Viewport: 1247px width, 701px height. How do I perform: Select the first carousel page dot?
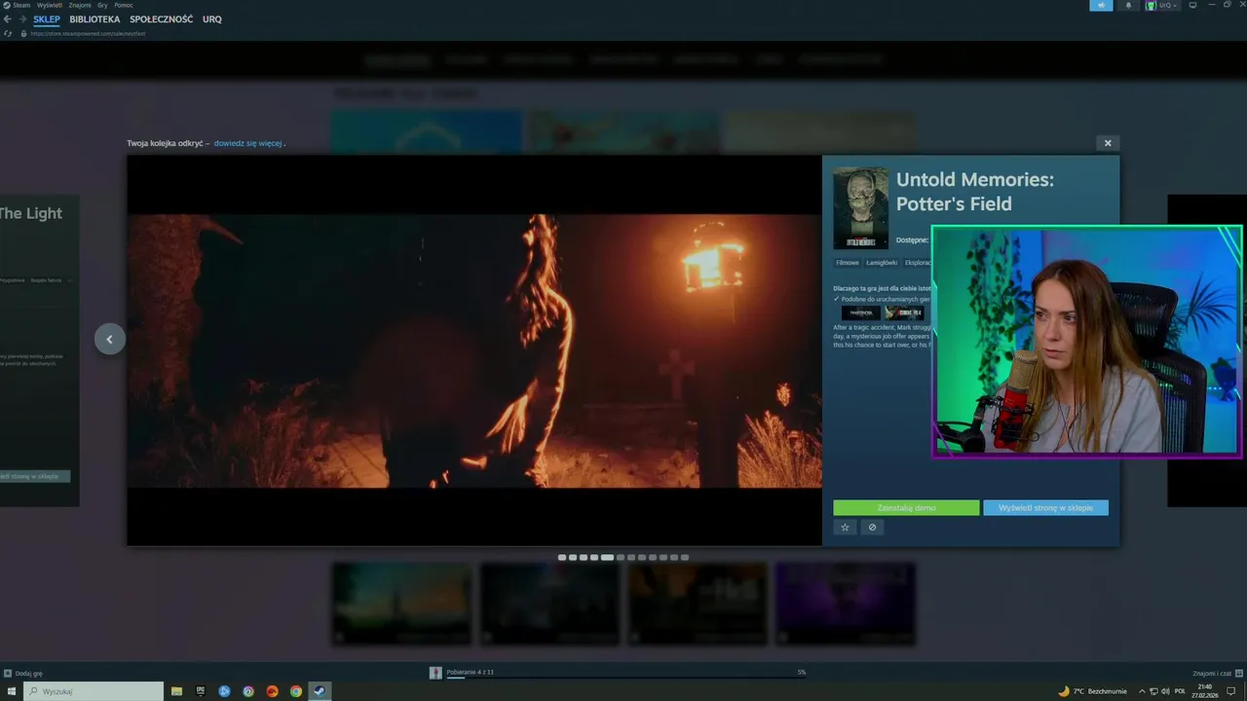pyautogui.click(x=562, y=558)
